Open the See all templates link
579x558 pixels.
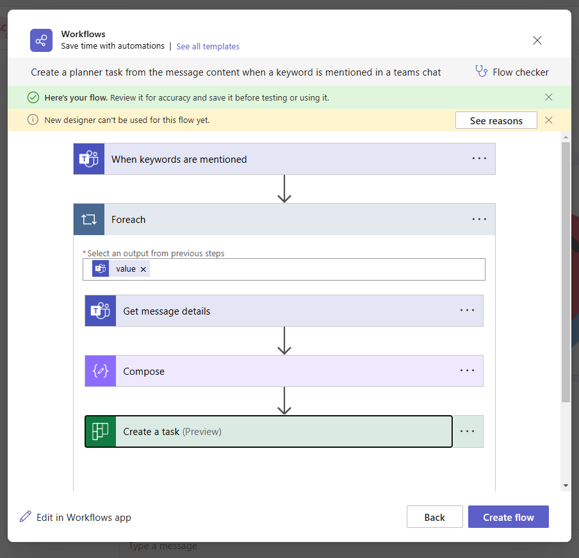[x=208, y=47]
